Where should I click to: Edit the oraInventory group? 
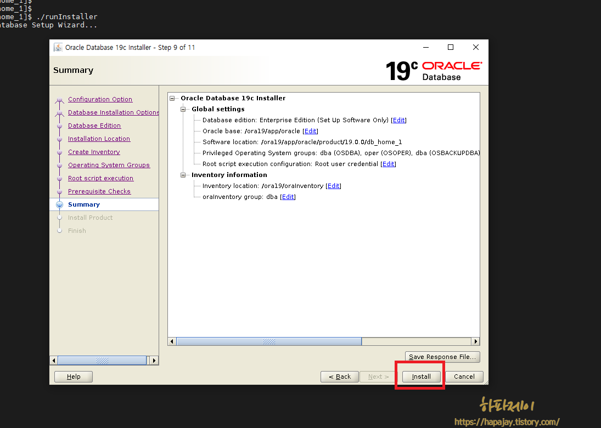click(288, 197)
